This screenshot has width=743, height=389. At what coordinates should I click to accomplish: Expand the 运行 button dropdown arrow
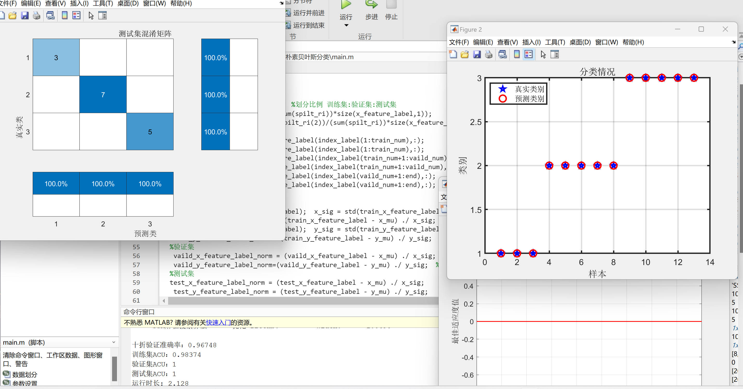tap(346, 25)
